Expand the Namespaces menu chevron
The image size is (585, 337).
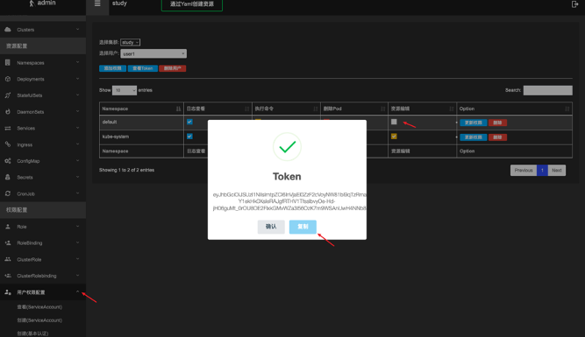[77, 62]
